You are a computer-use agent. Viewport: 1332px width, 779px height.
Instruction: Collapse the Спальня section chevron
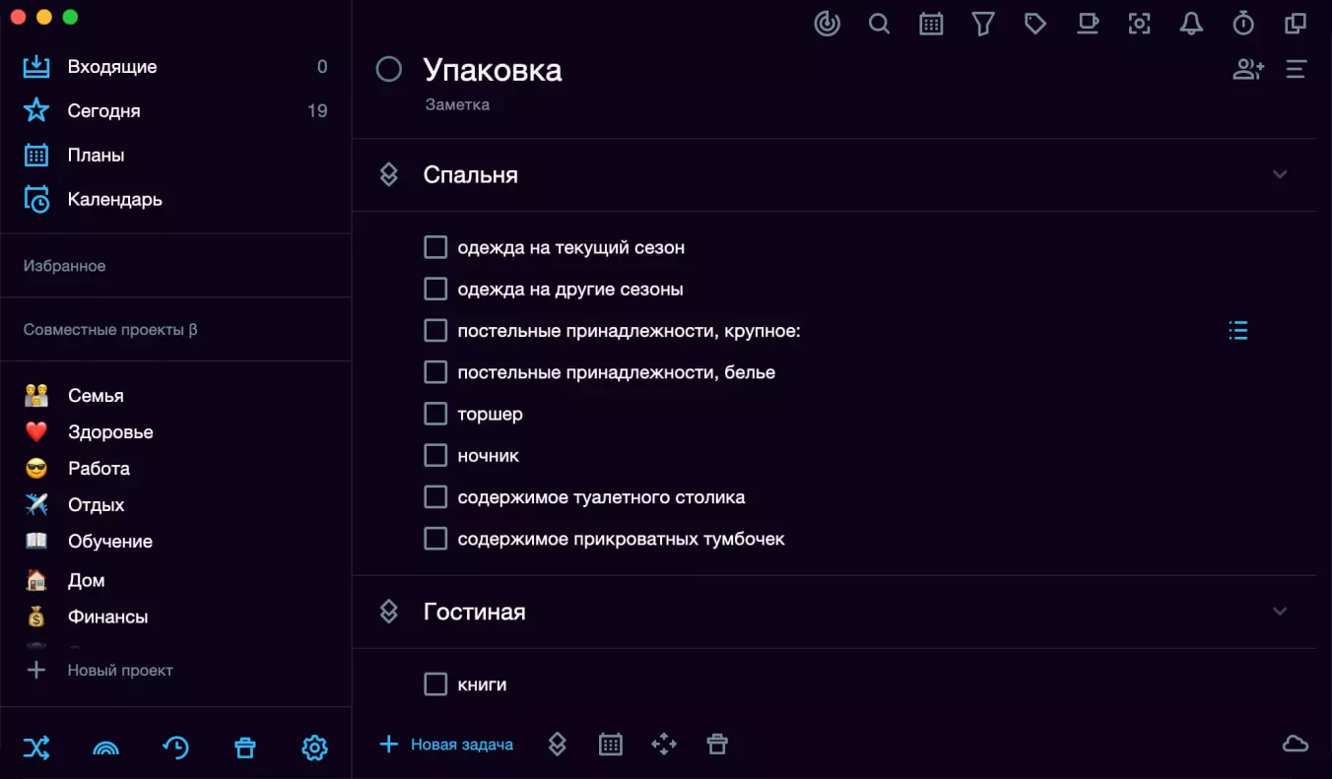[x=1280, y=174]
